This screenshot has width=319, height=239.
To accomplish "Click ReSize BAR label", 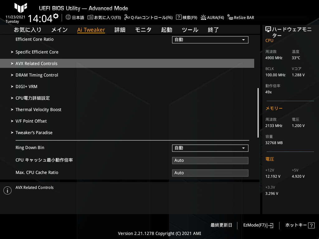I will (244, 17).
